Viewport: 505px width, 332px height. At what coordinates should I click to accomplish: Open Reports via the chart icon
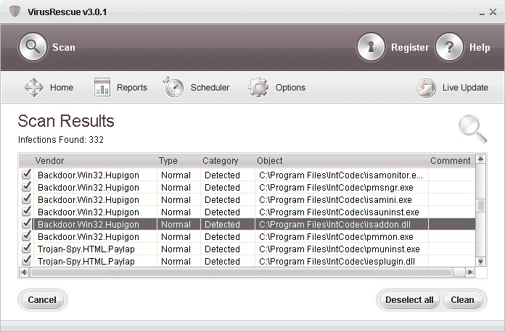102,88
